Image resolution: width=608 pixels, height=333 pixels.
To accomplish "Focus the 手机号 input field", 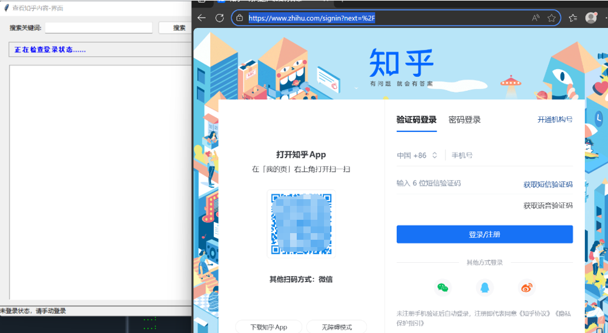I will pyautogui.click(x=512, y=156).
